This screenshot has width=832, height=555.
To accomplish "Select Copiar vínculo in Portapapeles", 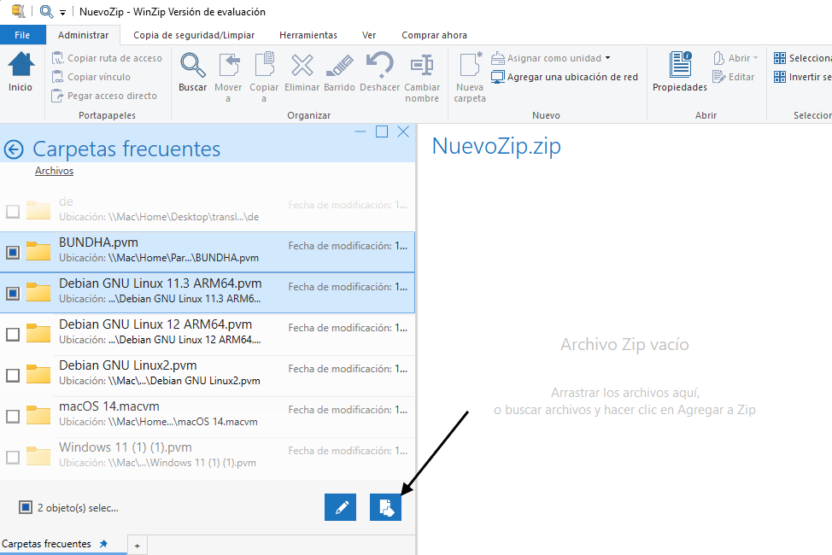I will coord(91,77).
